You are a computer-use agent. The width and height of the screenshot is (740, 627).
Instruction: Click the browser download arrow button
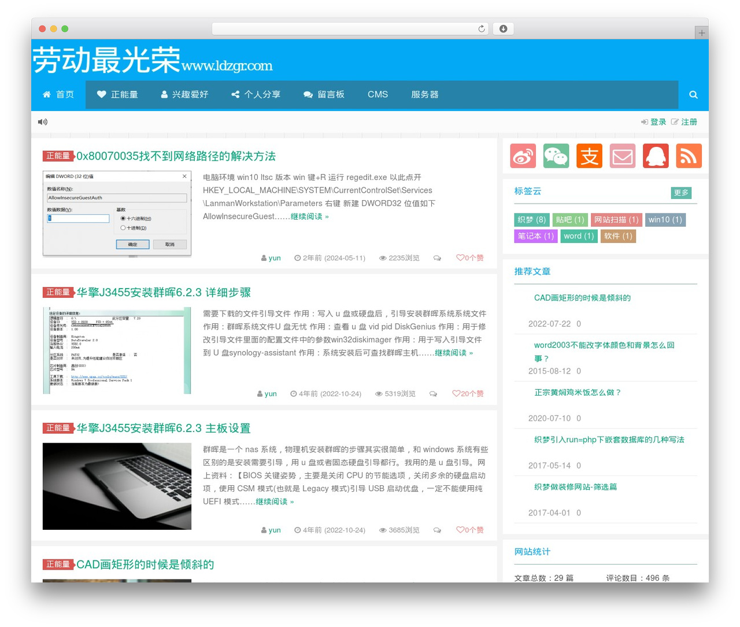503,29
